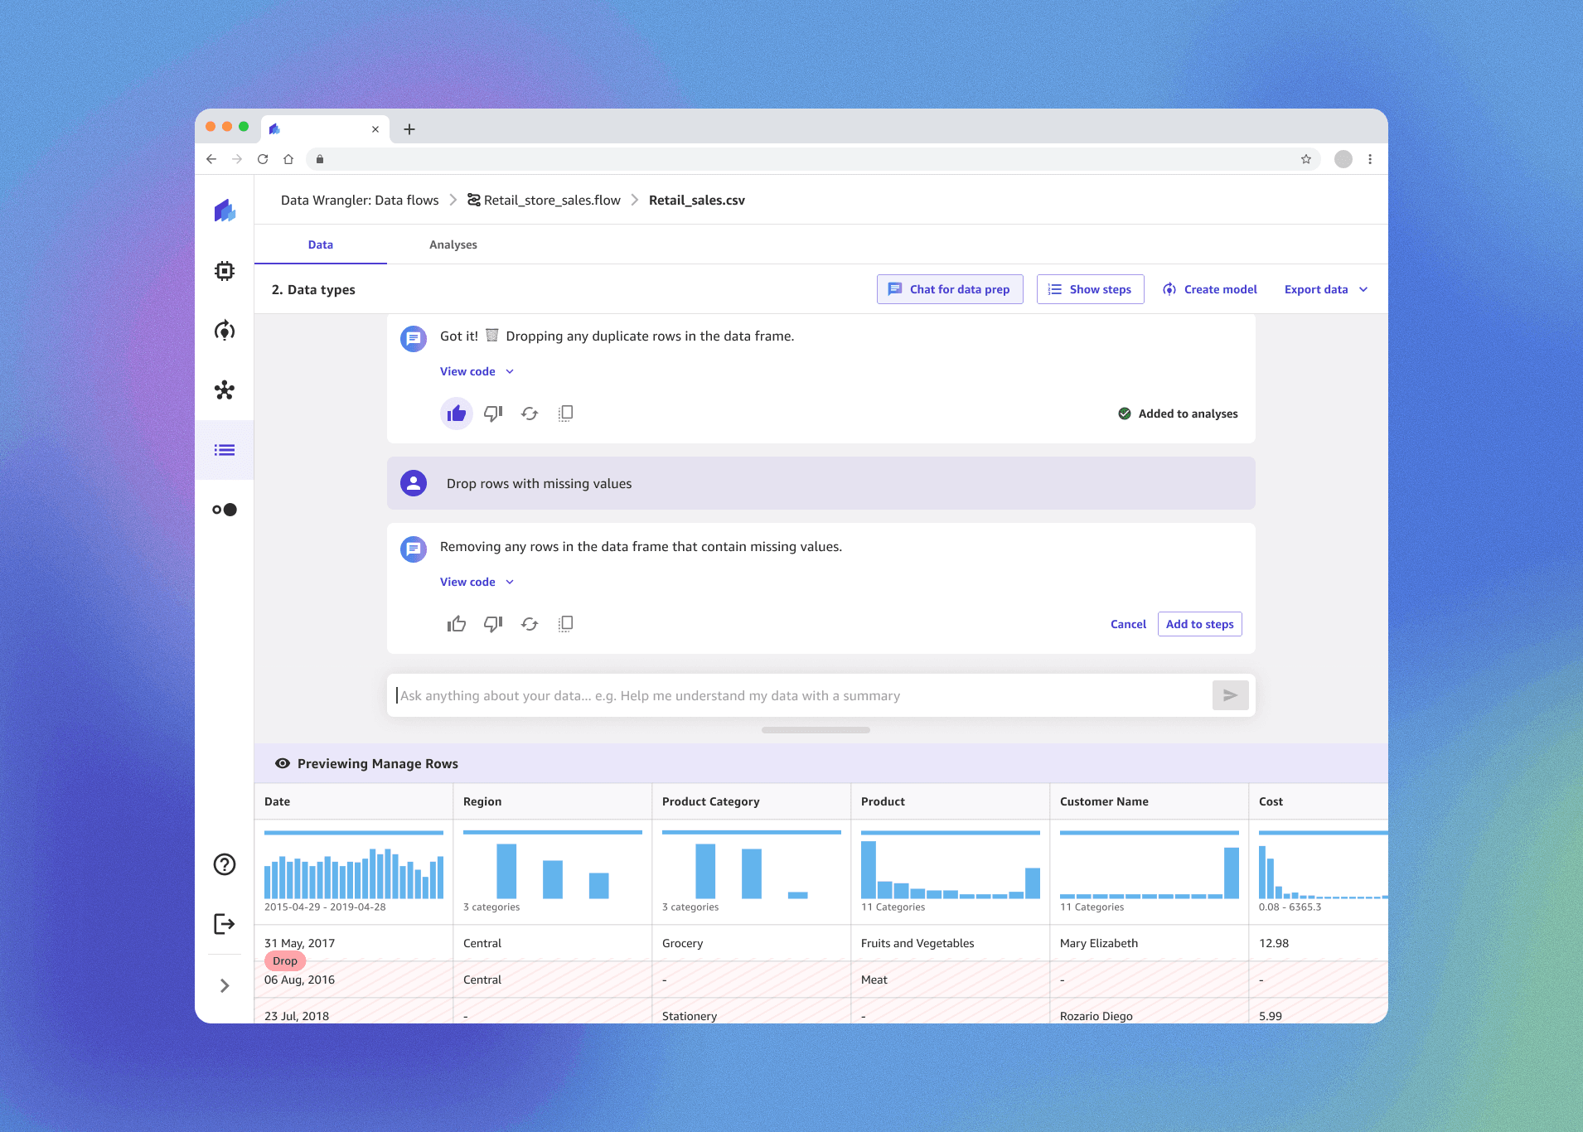Open Retail_store_sales.flow breadcrumb
1583x1132 pixels.
[x=544, y=200]
